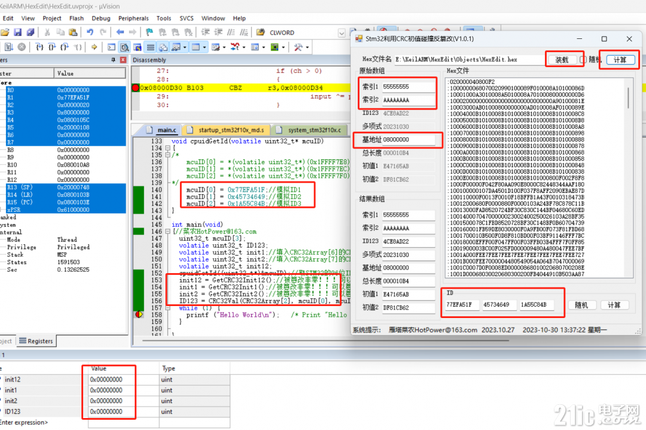
Task: Click the Find in Files icon
Action: point(260,32)
